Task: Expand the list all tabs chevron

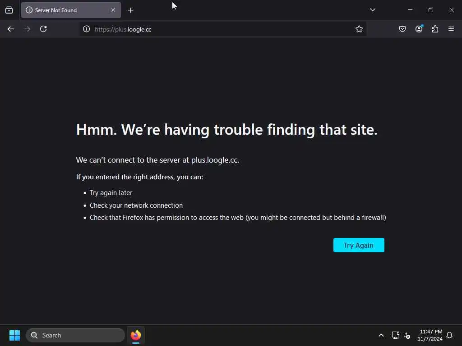Action: point(372,10)
